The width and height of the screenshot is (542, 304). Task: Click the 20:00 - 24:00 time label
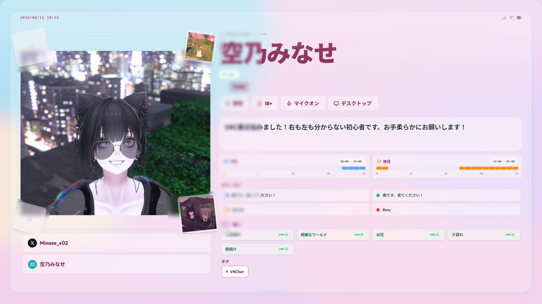pyautogui.click(x=351, y=161)
